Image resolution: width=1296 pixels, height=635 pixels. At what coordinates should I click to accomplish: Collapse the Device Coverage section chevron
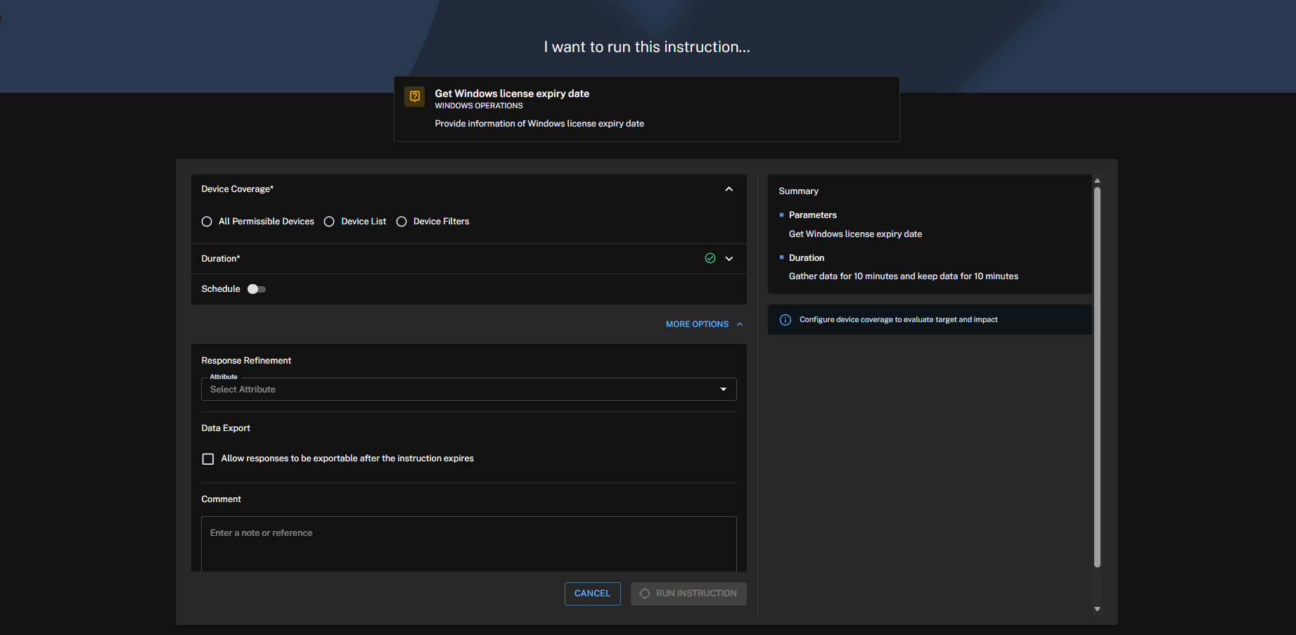[729, 189]
